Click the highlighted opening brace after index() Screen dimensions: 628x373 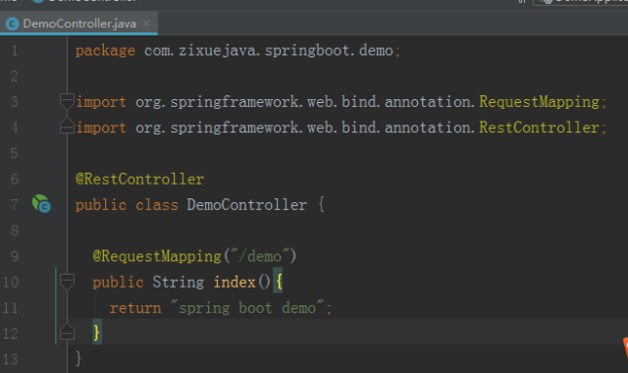click(x=279, y=281)
